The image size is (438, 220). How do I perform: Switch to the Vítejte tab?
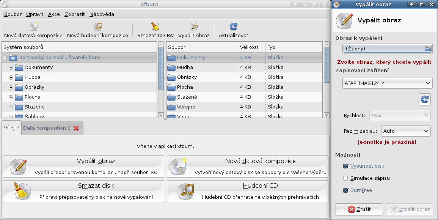coord(11,128)
